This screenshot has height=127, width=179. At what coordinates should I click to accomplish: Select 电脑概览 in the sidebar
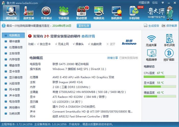13,35
